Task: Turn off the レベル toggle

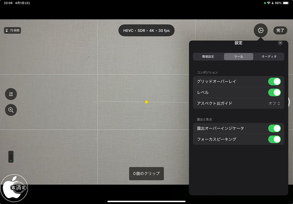Action: point(274,92)
